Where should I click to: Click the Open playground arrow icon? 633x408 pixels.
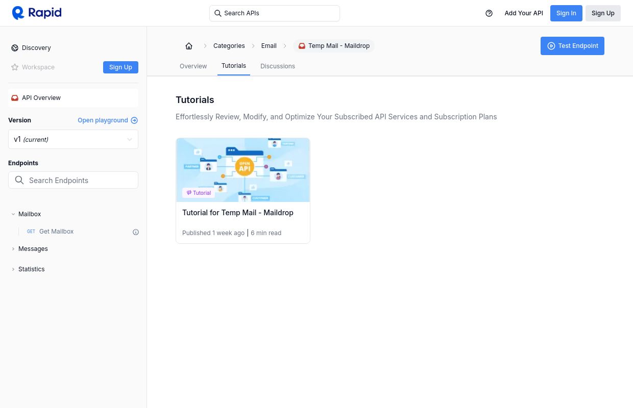(134, 120)
